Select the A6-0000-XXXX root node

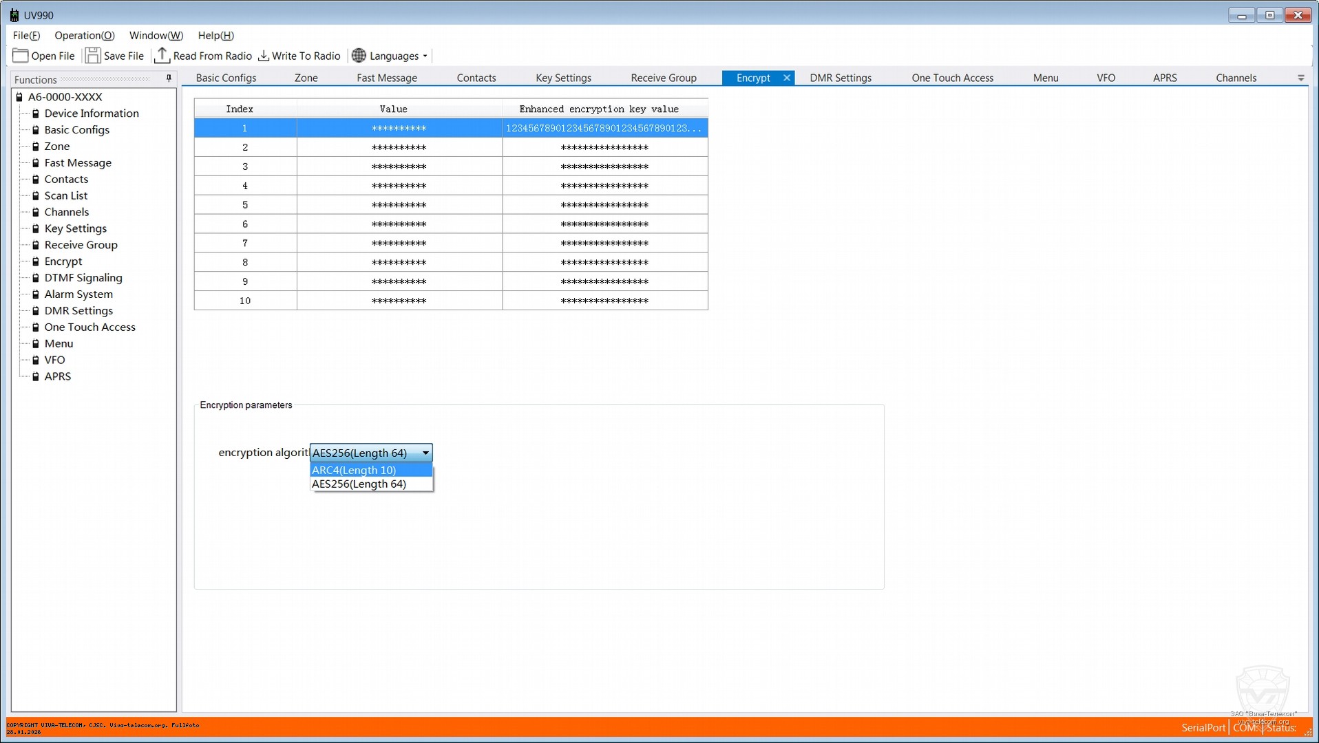tap(65, 97)
